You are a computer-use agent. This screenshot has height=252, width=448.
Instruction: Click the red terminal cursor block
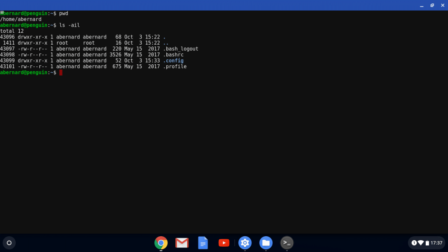61,73
